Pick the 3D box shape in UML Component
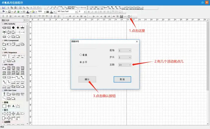This screenshot has width=210, height=129. pos(13,44)
